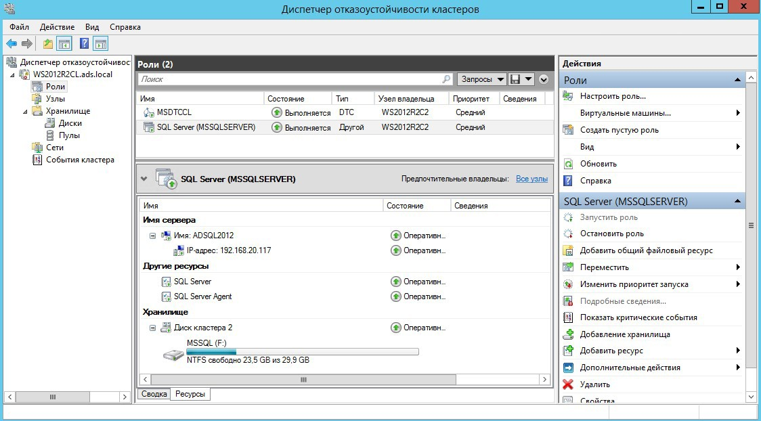Click the MSSQL (F:) disk drive icon
The image size is (761, 421).
[x=173, y=354]
